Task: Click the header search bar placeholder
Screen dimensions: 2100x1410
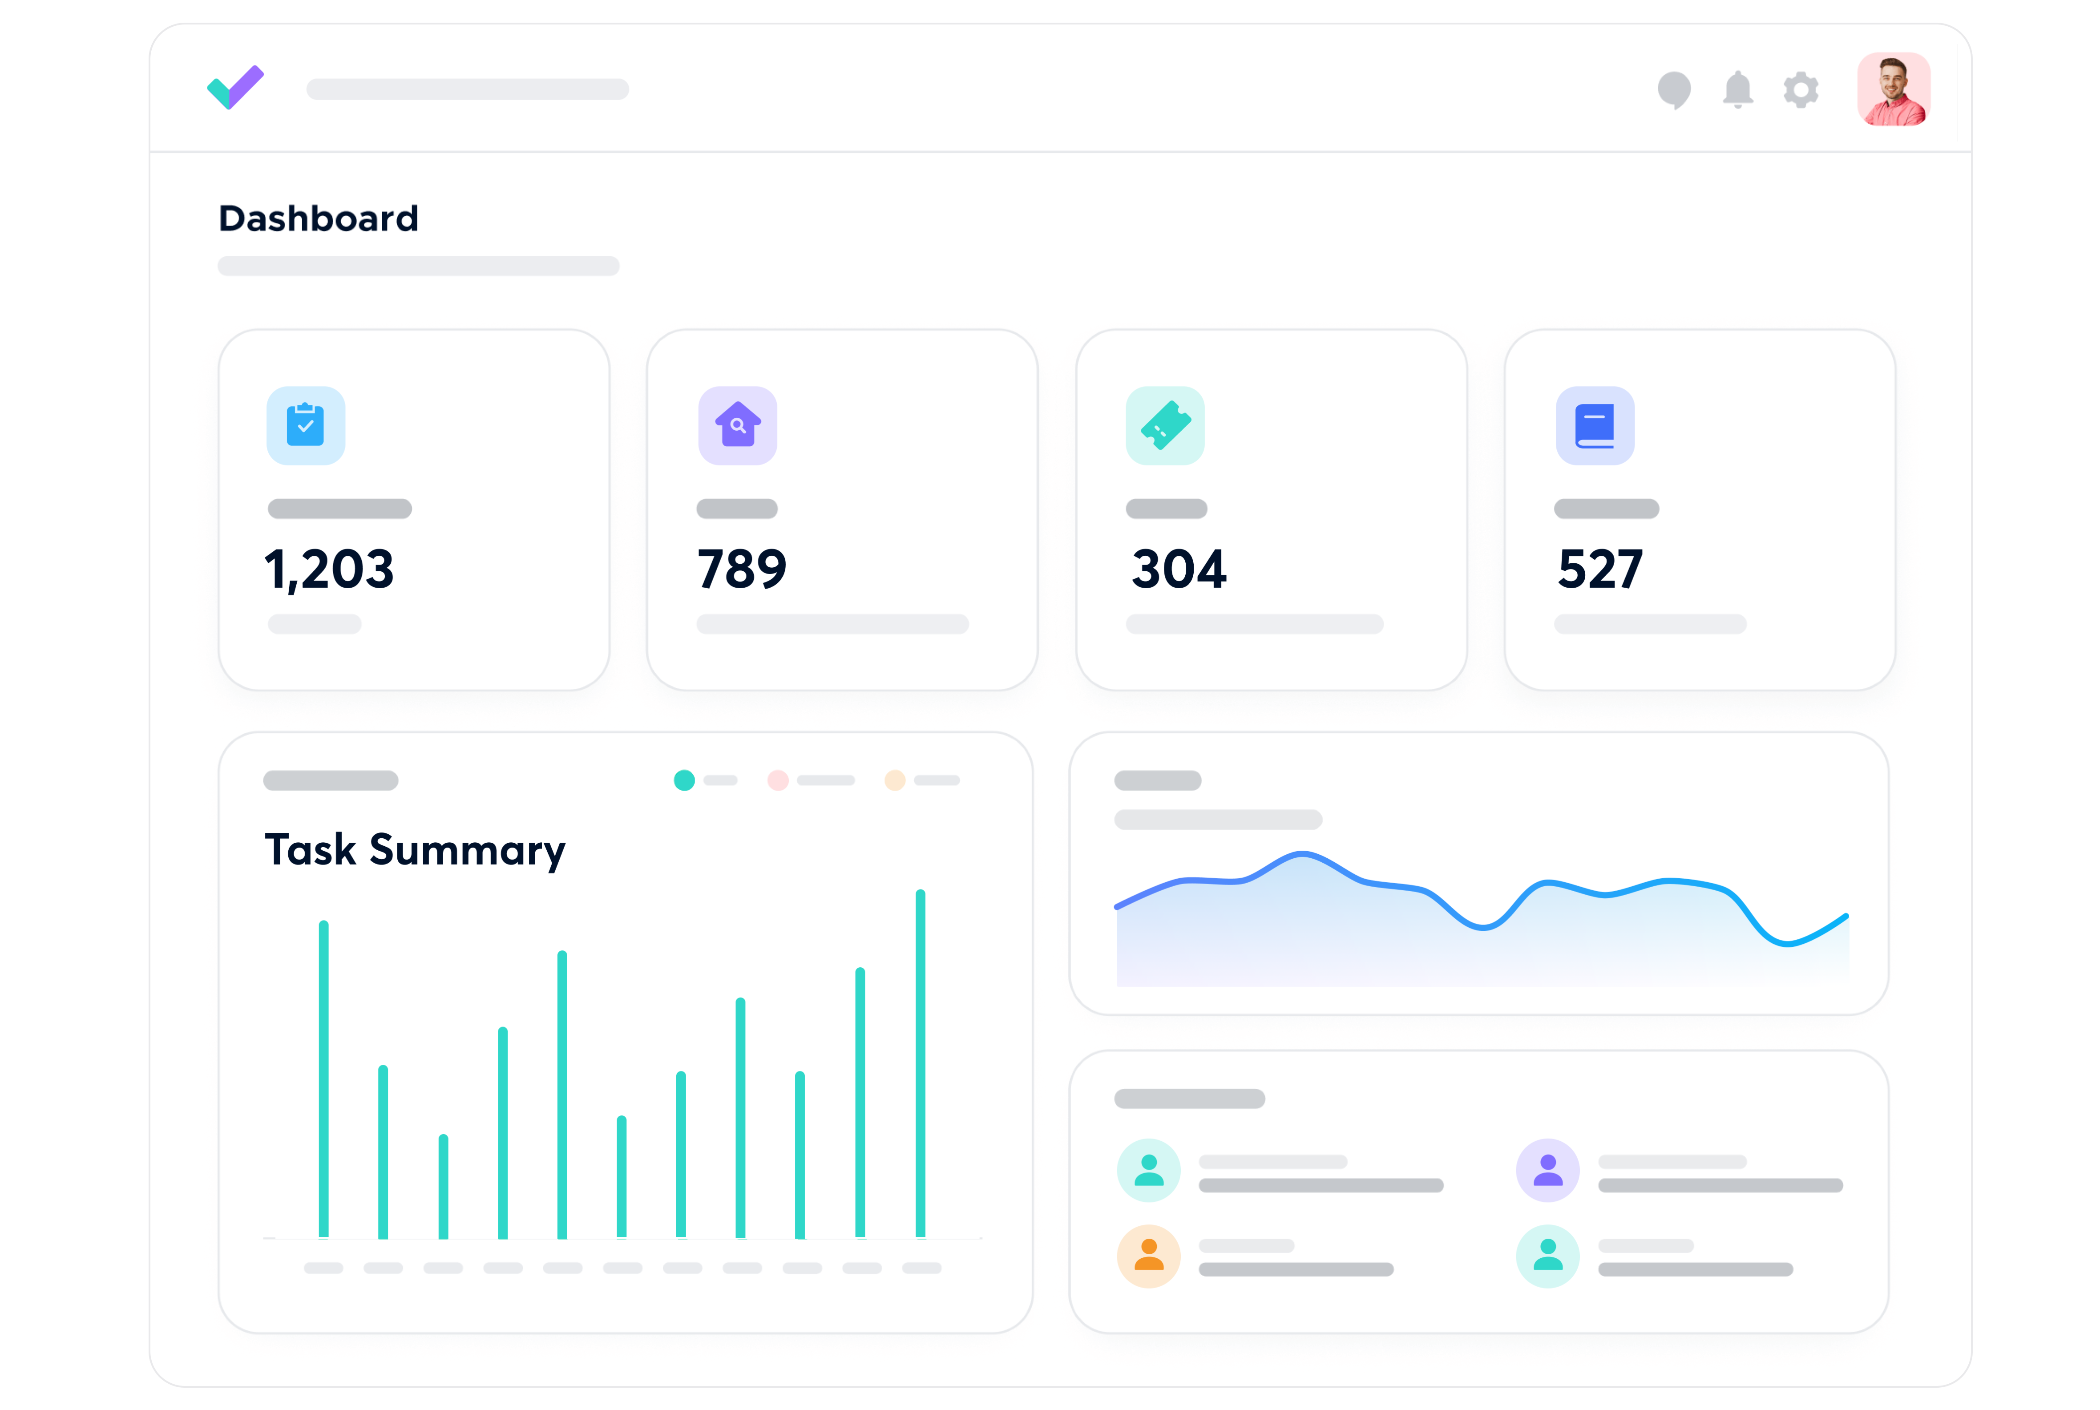Action: (x=468, y=89)
